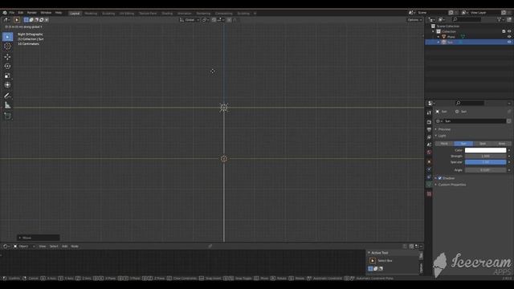
Task: Activate the Rotate tool in left toolbar
Action: [7, 66]
